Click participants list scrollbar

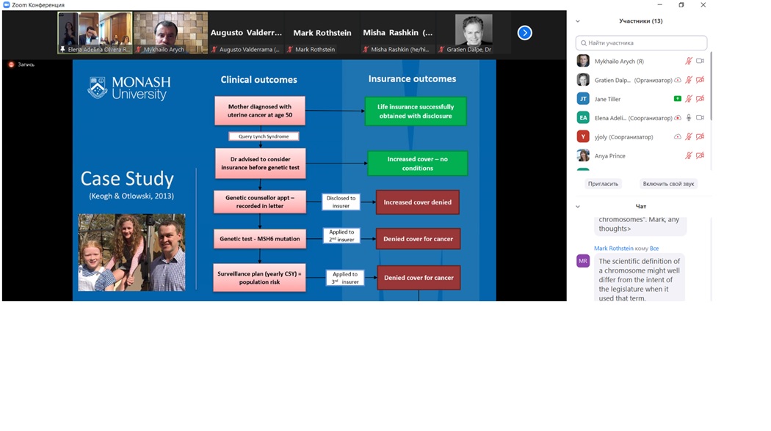(x=711, y=86)
